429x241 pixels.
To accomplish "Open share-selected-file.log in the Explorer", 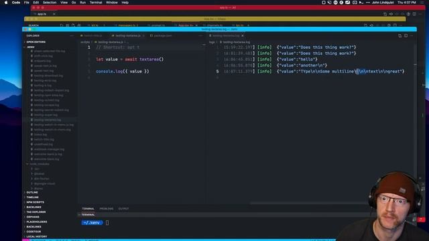I will 49,51.
